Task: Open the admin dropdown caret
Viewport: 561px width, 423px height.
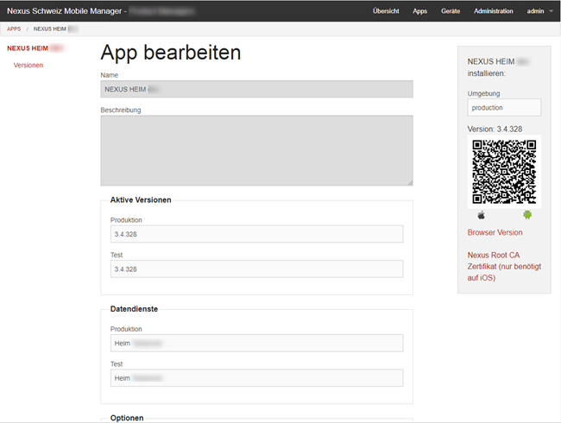Action: tap(551, 11)
